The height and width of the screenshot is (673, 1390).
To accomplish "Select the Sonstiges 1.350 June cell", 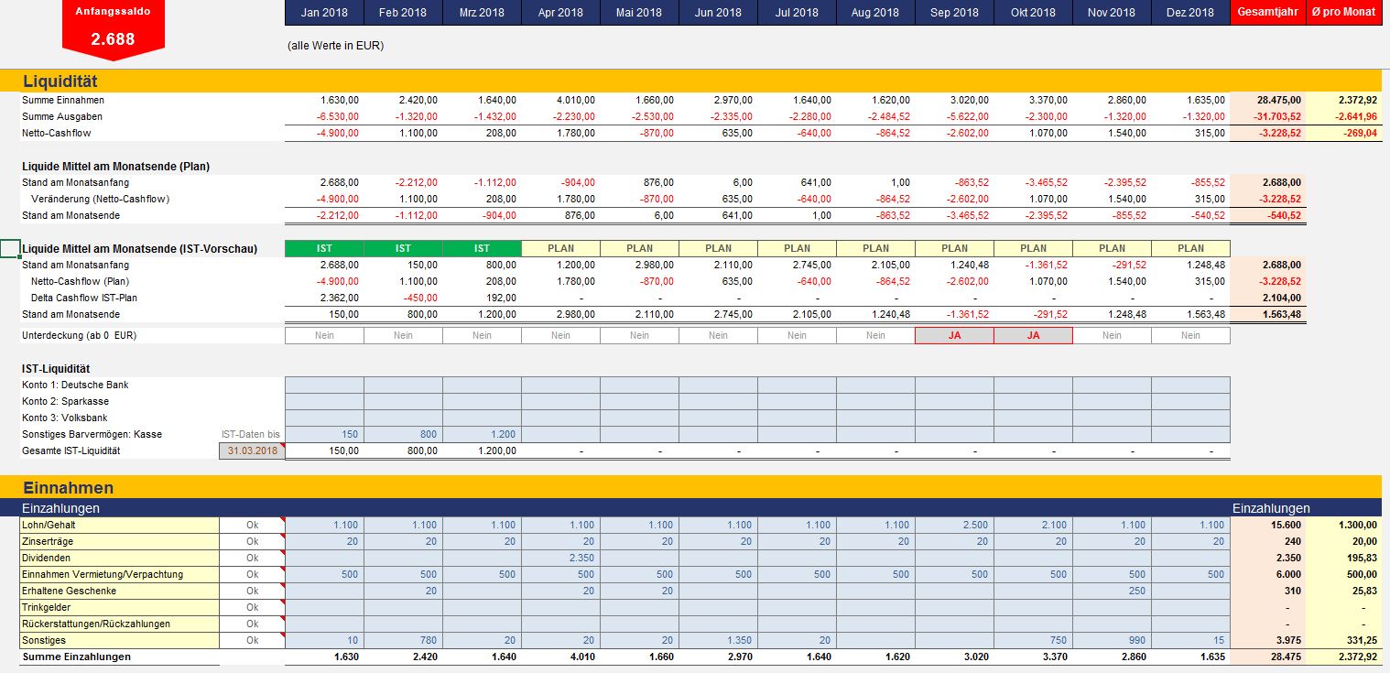I will click(x=718, y=640).
